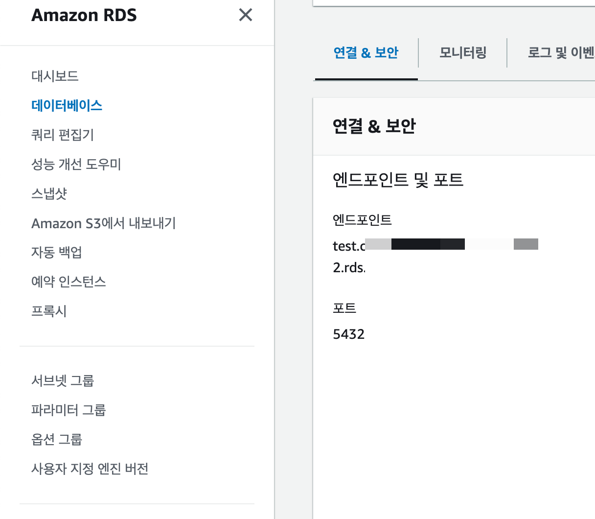This screenshot has height=519, width=595.
Task: Open 서브넷 그룹
Action: coord(63,380)
